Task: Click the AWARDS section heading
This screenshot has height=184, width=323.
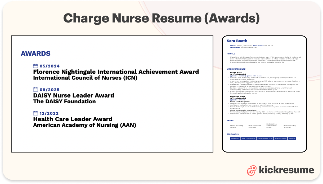Action: click(35, 53)
